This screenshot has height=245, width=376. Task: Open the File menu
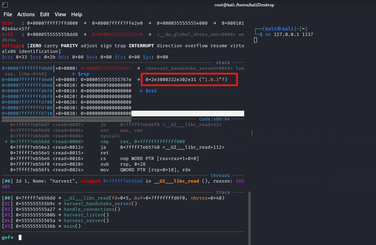pos(8,14)
